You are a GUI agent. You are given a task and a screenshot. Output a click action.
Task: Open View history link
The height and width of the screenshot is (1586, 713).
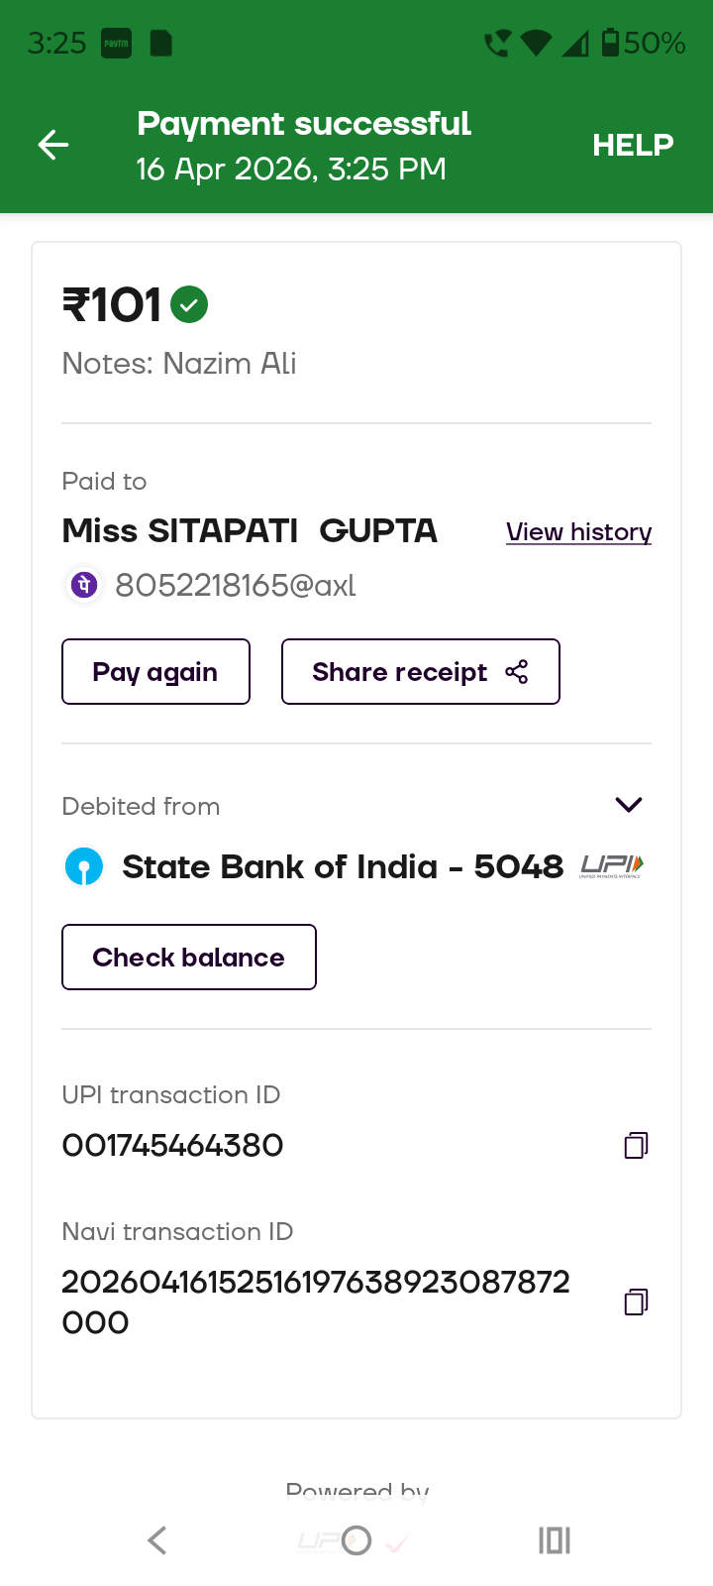tap(578, 532)
